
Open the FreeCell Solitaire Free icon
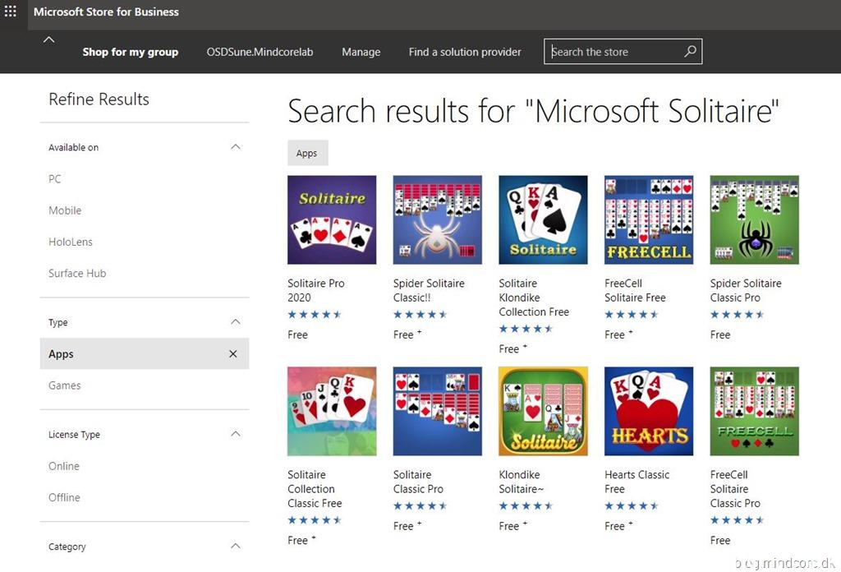[x=649, y=219]
